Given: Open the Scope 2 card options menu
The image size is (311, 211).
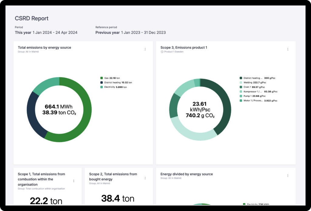Looking at the screenshot, I should tap(145, 178).
